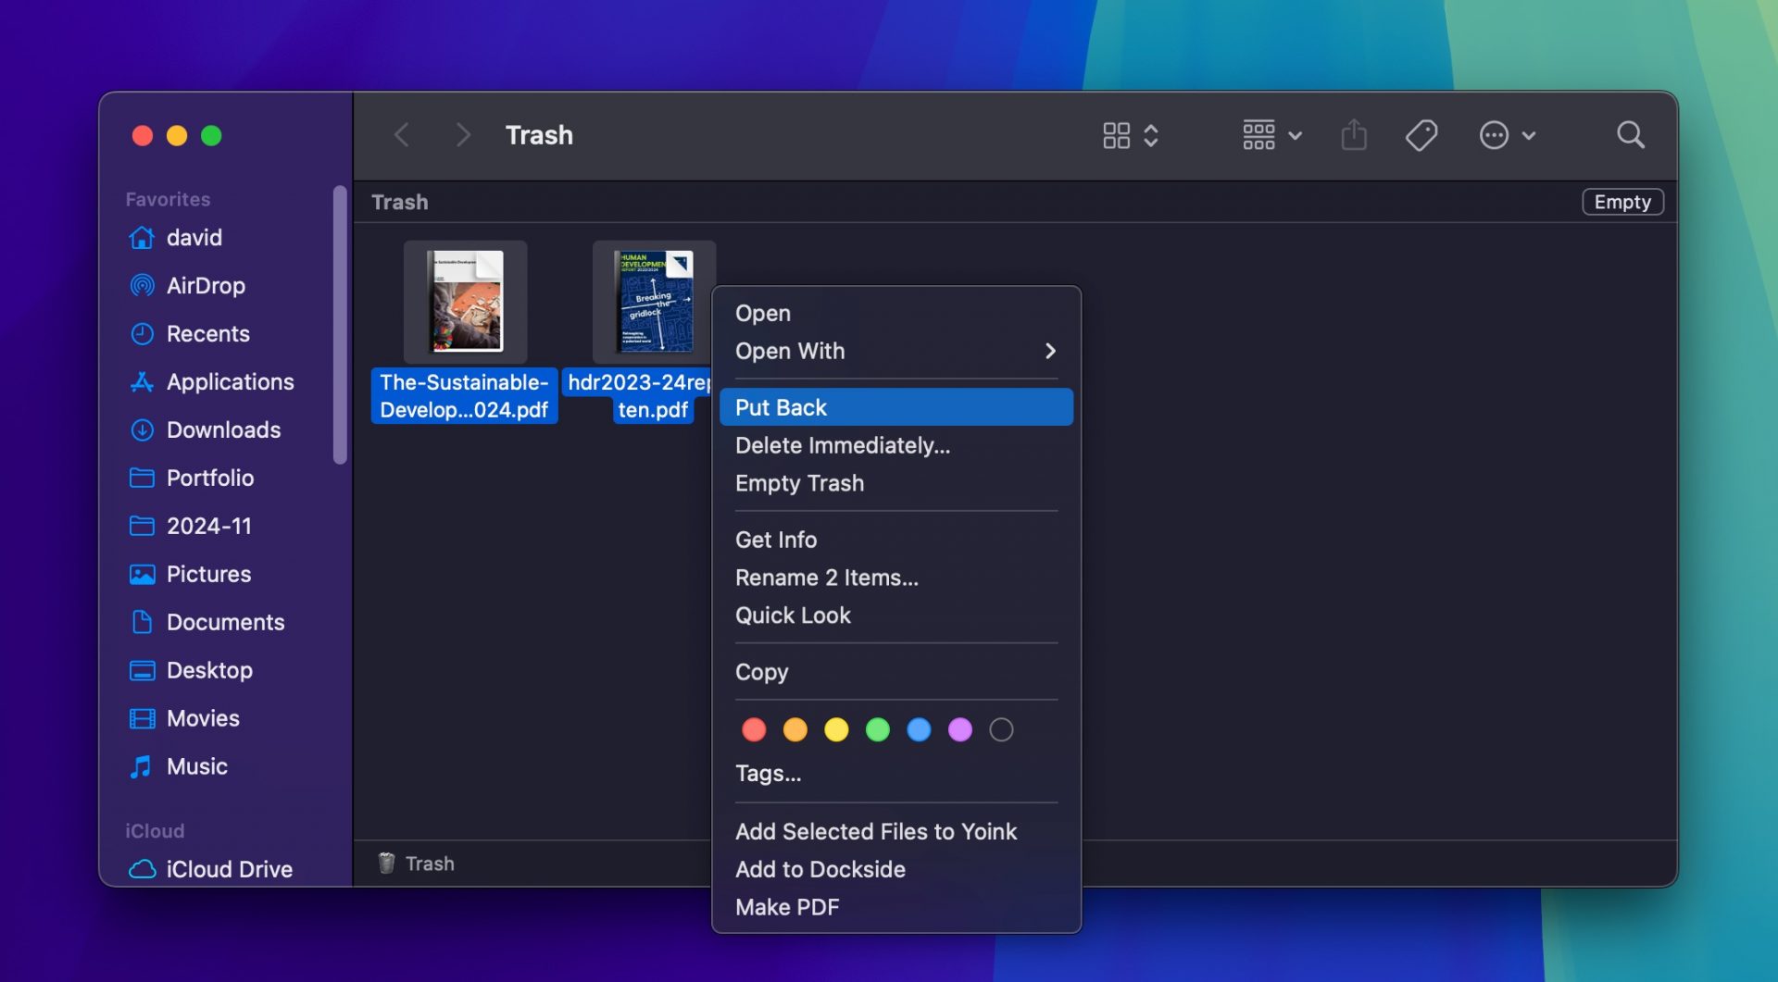This screenshot has width=1778, height=982.
Task: Select the green tag color swatch
Action: pos(878,729)
